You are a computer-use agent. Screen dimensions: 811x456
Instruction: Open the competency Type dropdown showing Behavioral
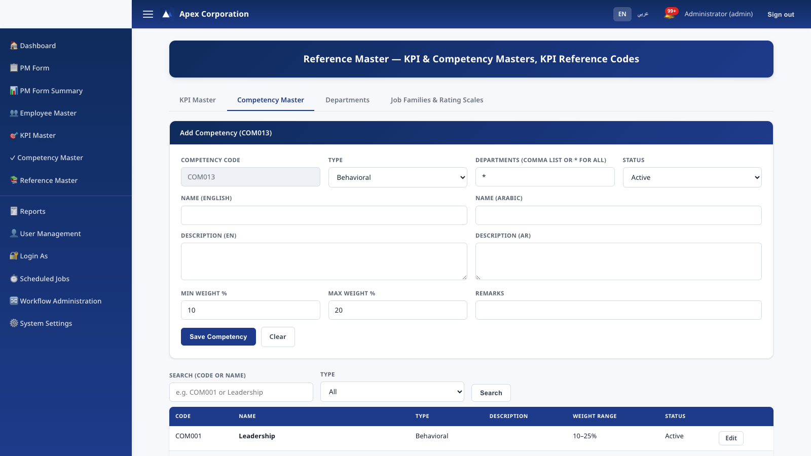tap(397, 177)
